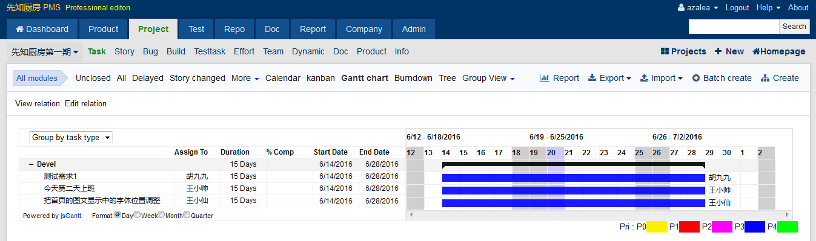Click inside the search input field
The width and height of the screenshot is (816, 241).
tap(734, 27)
